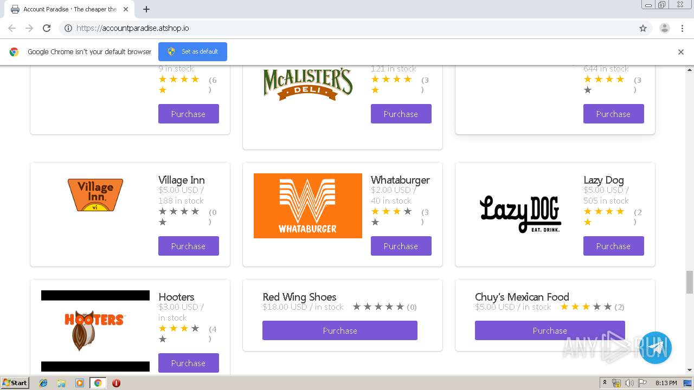Reload the current page
The width and height of the screenshot is (694, 390).
(47, 28)
